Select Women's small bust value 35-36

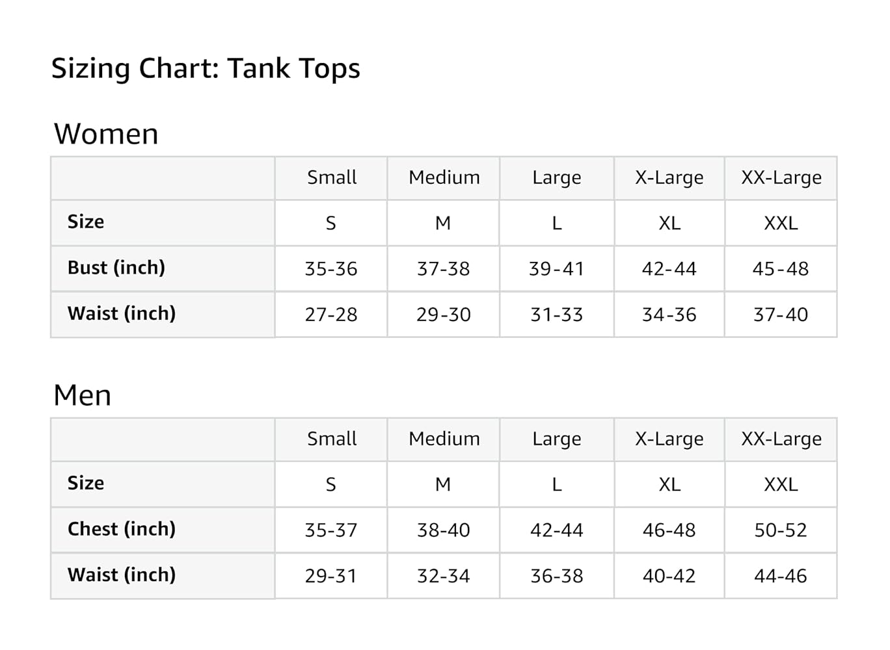(331, 269)
